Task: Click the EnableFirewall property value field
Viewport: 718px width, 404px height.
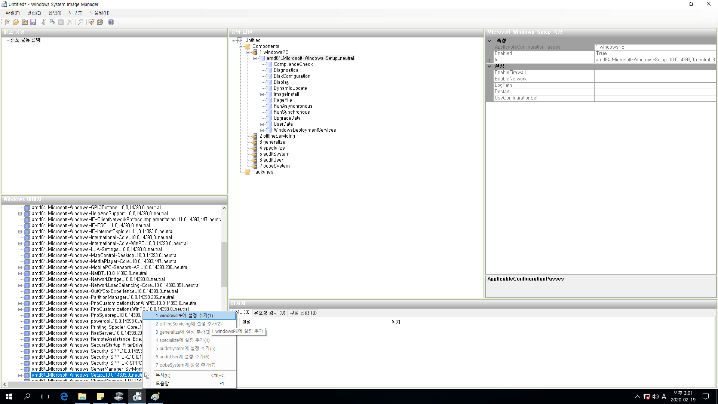Action: coord(654,73)
